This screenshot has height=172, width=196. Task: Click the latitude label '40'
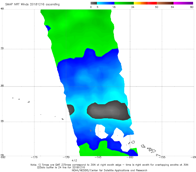(x=2, y=9)
